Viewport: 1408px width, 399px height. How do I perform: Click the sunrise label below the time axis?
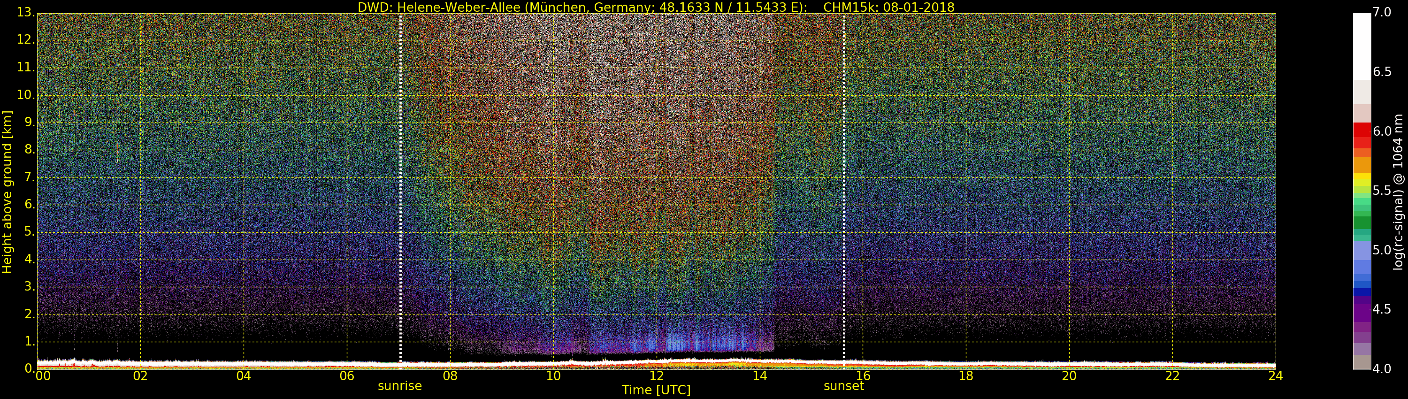pyautogui.click(x=399, y=386)
